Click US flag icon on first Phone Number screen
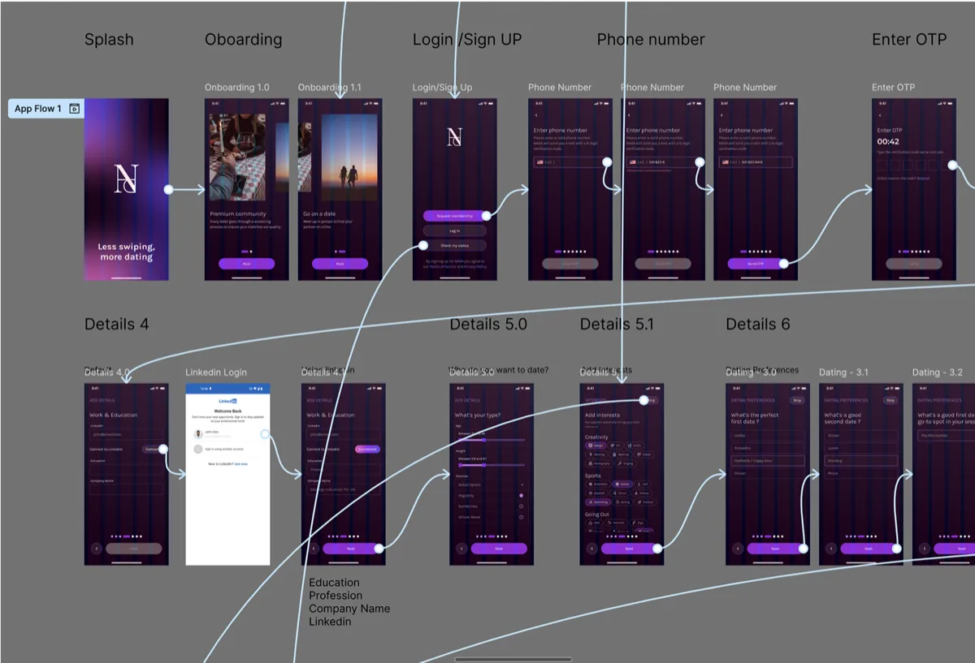 tap(539, 162)
